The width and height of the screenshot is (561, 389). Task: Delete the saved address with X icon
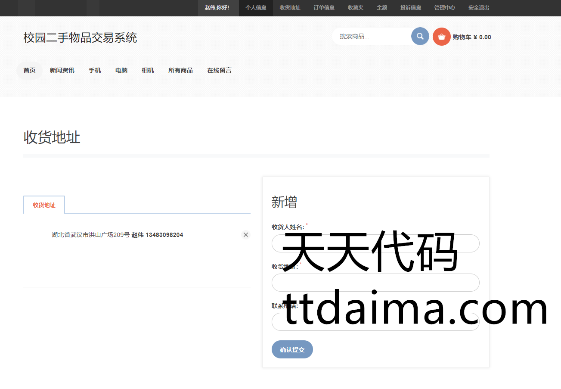(245, 235)
